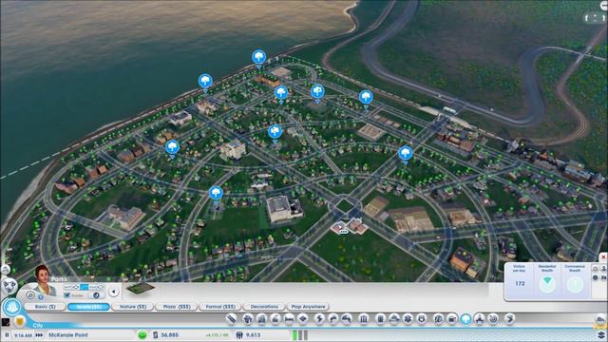Select the Formal ($$$) parks tab

(x=220, y=307)
